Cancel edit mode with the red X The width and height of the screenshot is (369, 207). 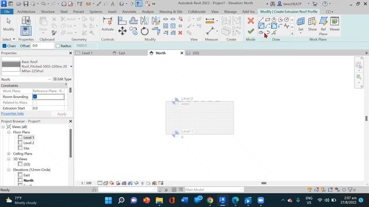point(251,21)
